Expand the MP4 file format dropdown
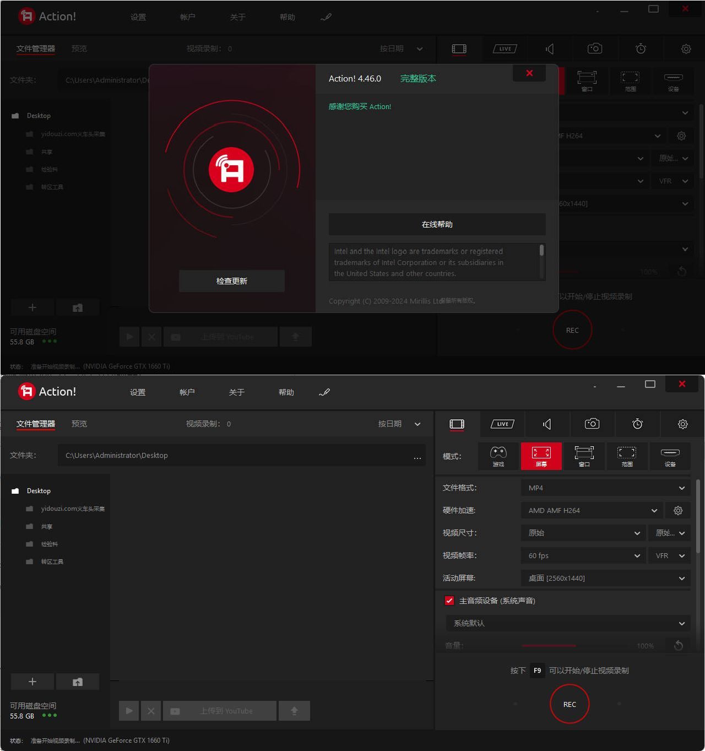Viewport: 705px width, 751px height. click(x=605, y=488)
